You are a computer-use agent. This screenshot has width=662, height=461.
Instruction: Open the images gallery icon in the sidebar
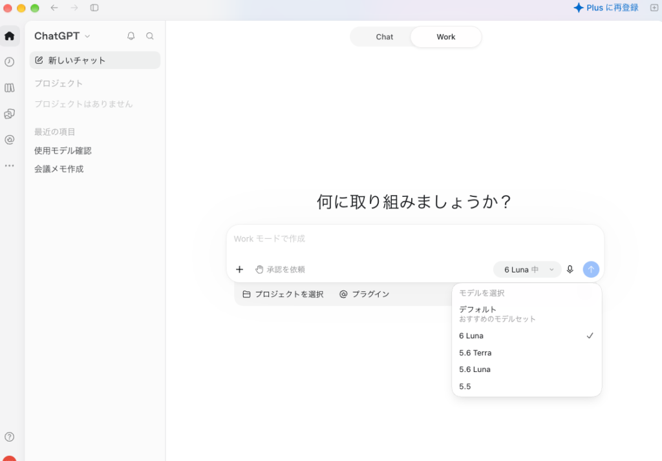pyautogui.click(x=9, y=114)
